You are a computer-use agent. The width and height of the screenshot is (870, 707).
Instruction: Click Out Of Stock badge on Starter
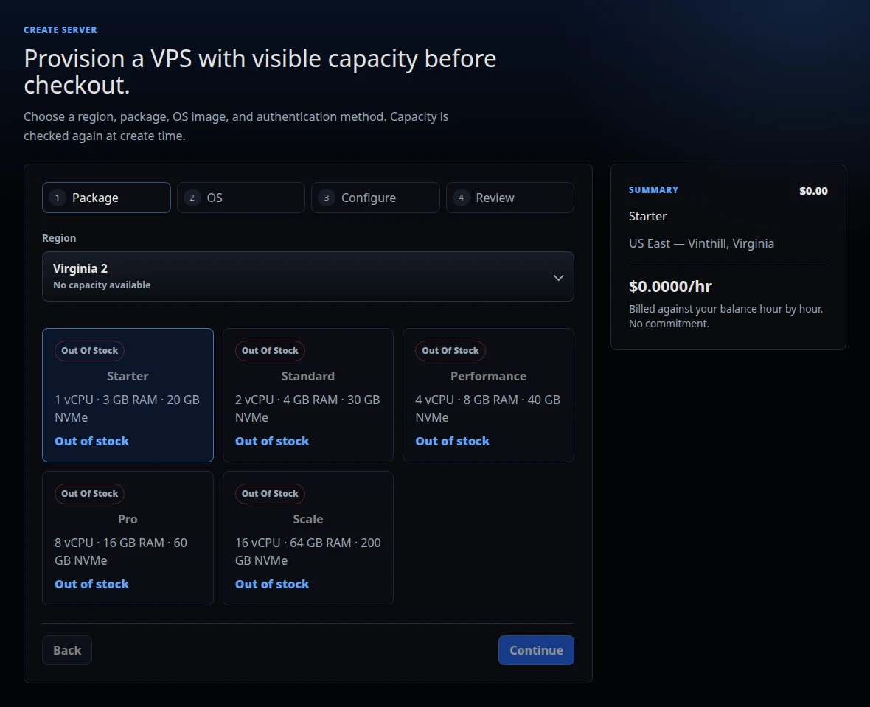(89, 351)
